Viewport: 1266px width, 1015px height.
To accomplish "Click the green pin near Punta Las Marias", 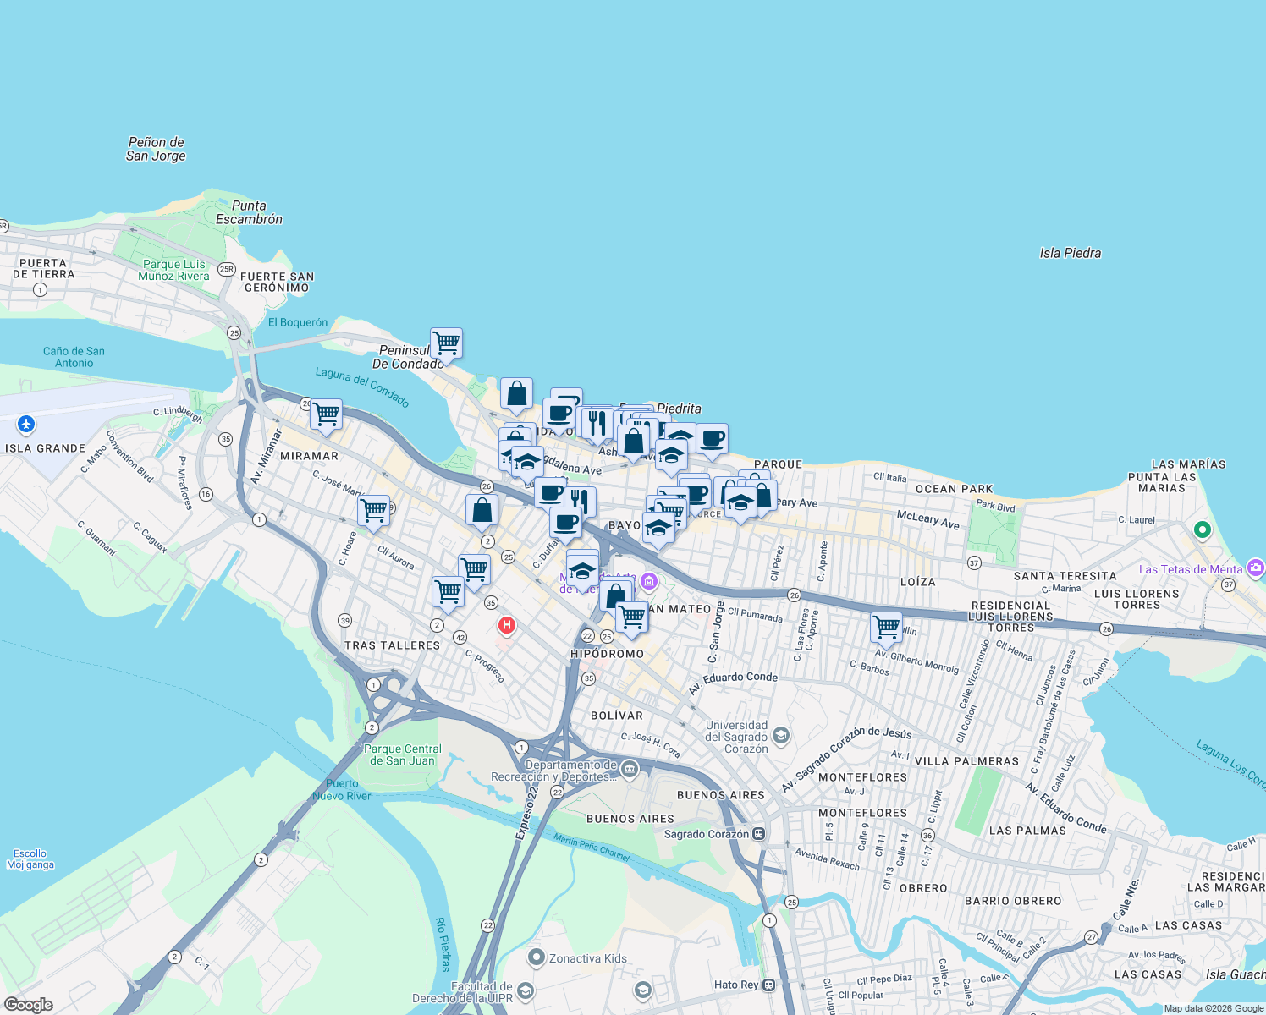I will point(1203,529).
